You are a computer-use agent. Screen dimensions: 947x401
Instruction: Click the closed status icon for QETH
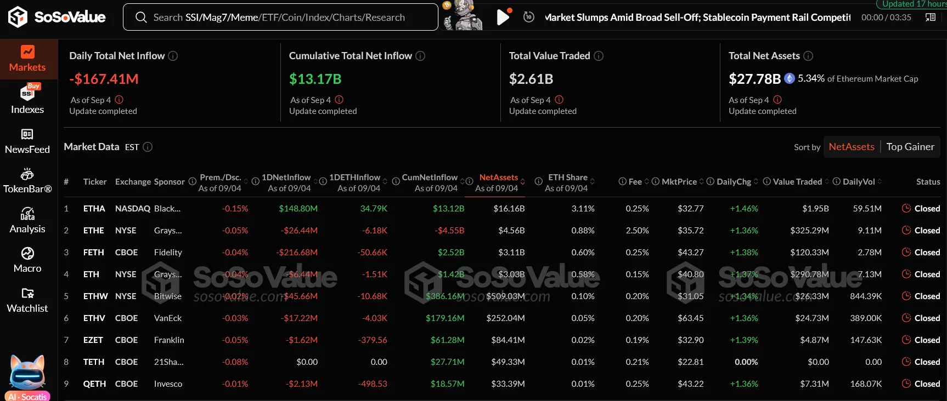(x=906, y=383)
